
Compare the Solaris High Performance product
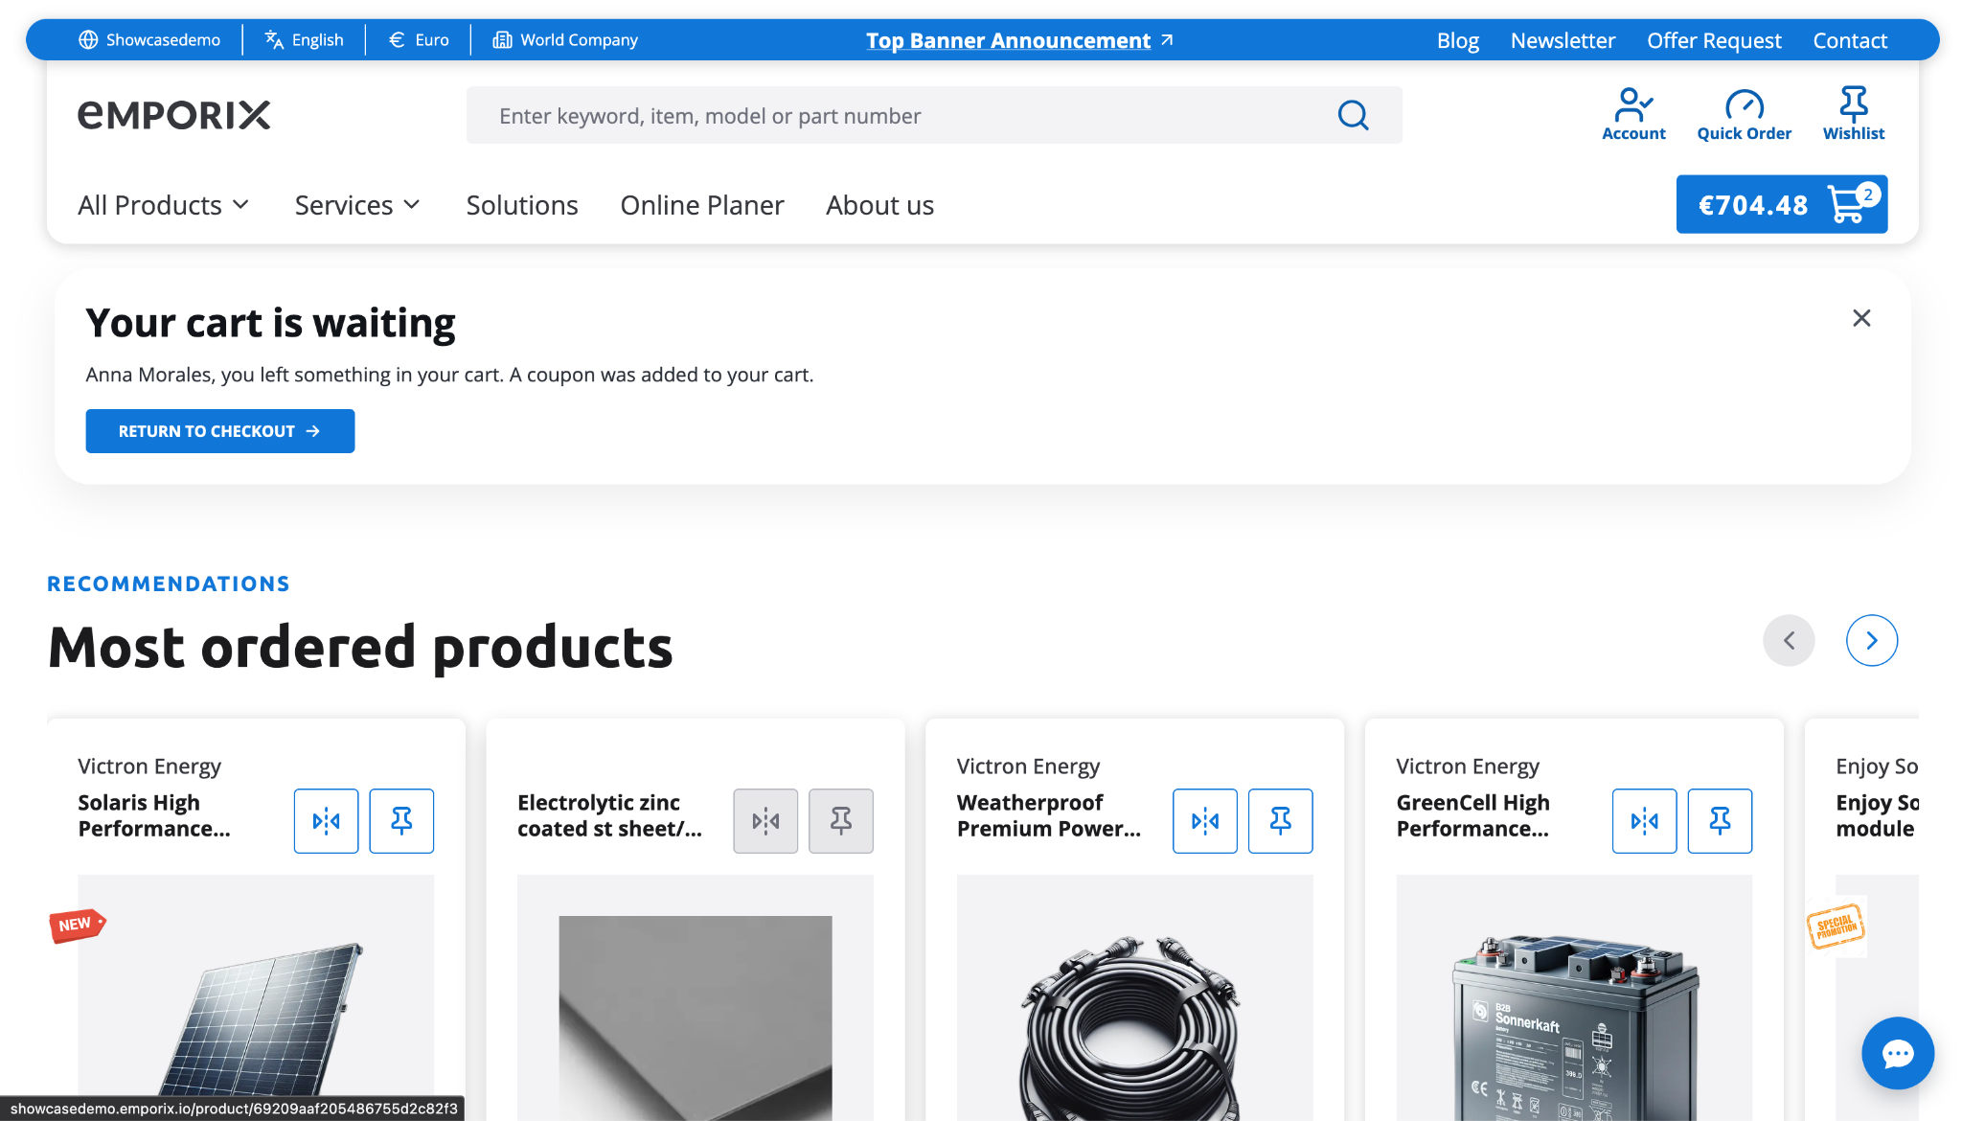(x=326, y=820)
